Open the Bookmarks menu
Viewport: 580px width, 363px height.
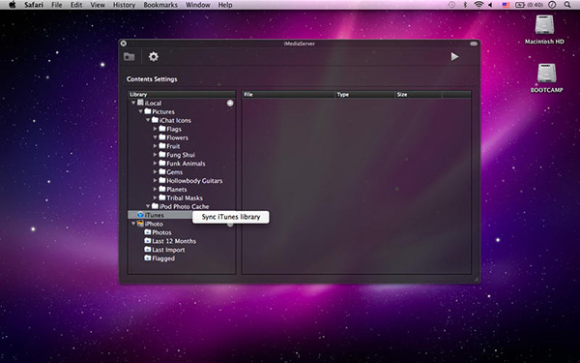point(160,5)
